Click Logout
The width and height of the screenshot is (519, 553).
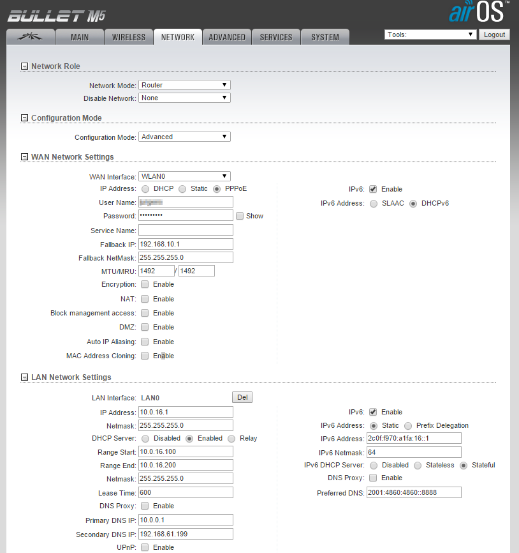494,34
